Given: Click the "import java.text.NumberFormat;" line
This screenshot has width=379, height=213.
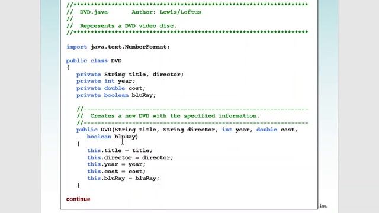Looking at the screenshot, I should (x=118, y=47).
